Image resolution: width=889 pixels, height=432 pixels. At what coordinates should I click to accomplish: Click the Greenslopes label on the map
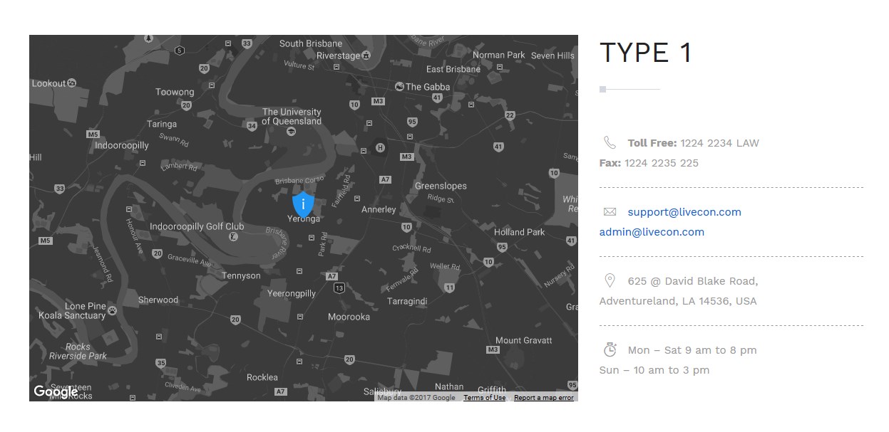pyautogui.click(x=441, y=186)
